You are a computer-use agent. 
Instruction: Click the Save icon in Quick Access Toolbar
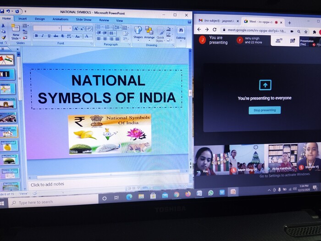pyautogui.click(x=2, y=11)
